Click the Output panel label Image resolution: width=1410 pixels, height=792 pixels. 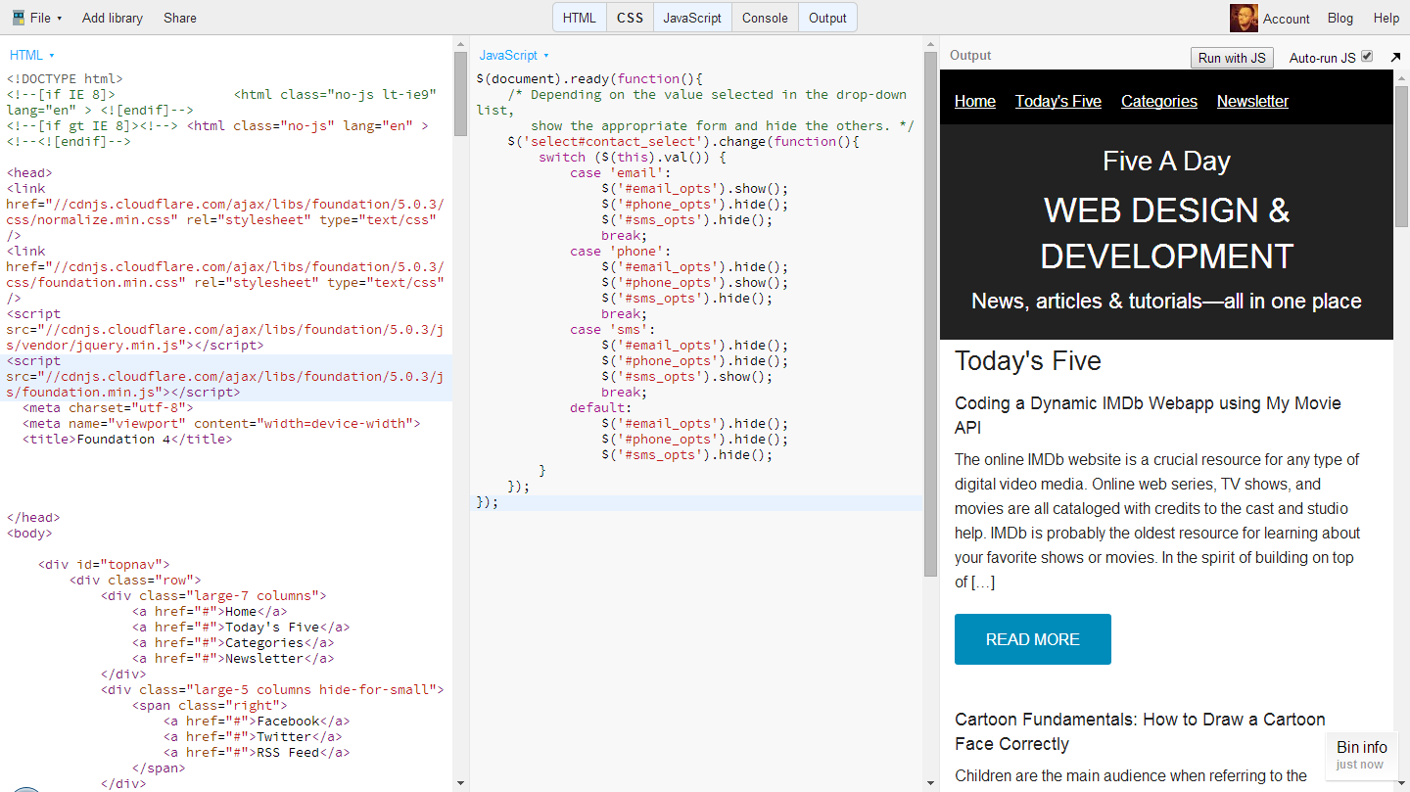(x=970, y=56)
